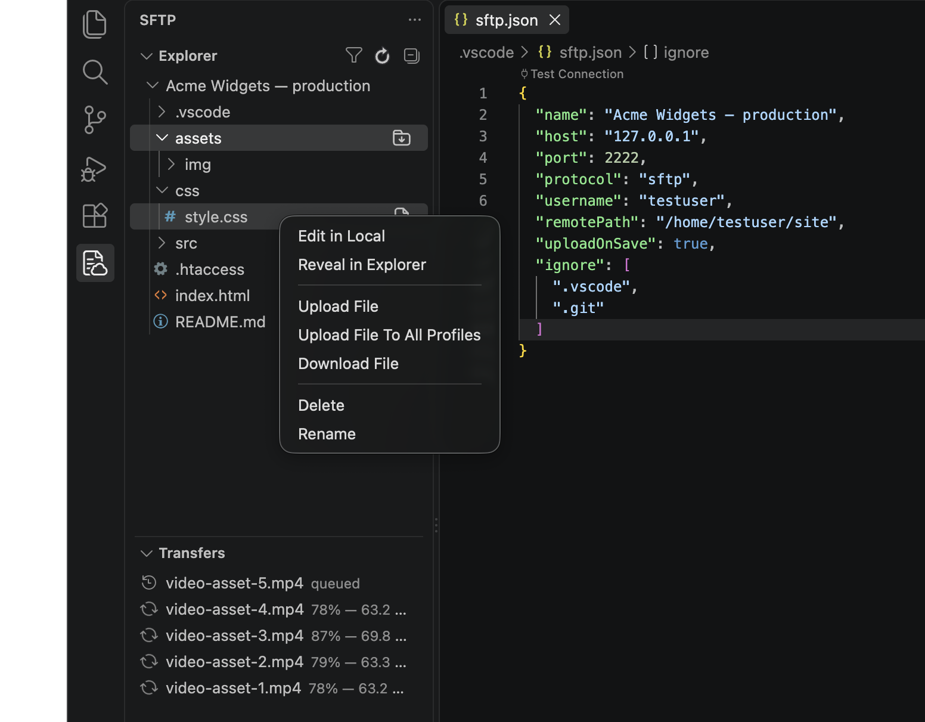Open the Explorer files activity icon
The height and width of the screenshot is (722, 925).
[x=95, y=24]
